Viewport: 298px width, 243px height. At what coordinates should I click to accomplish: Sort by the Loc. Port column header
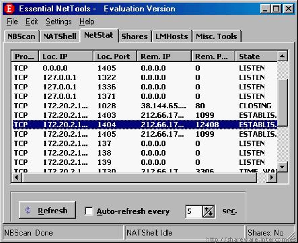tap(115, 56)
